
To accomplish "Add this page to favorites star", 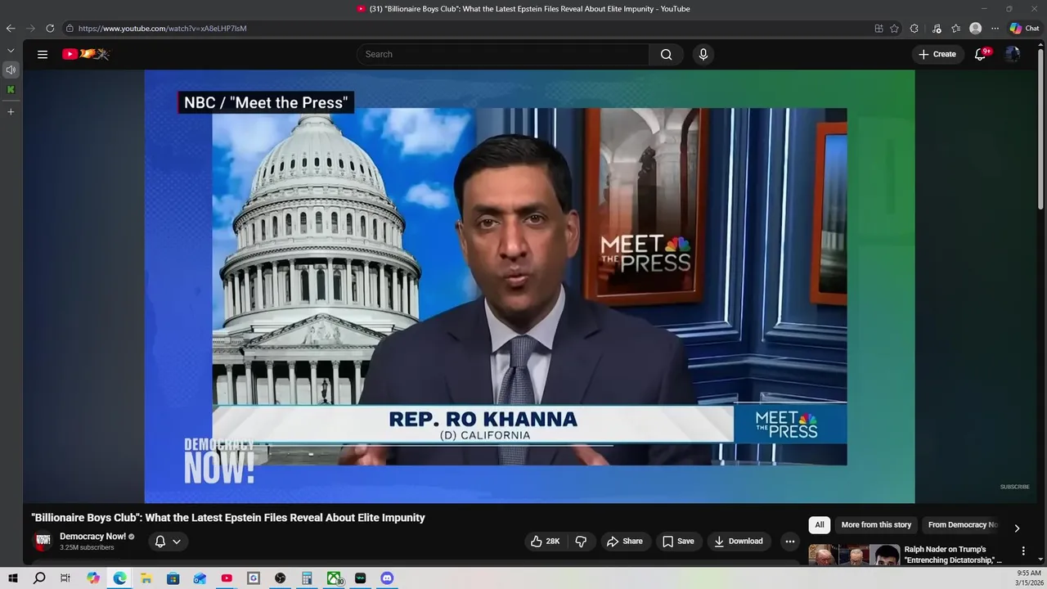I will point(894,28).
